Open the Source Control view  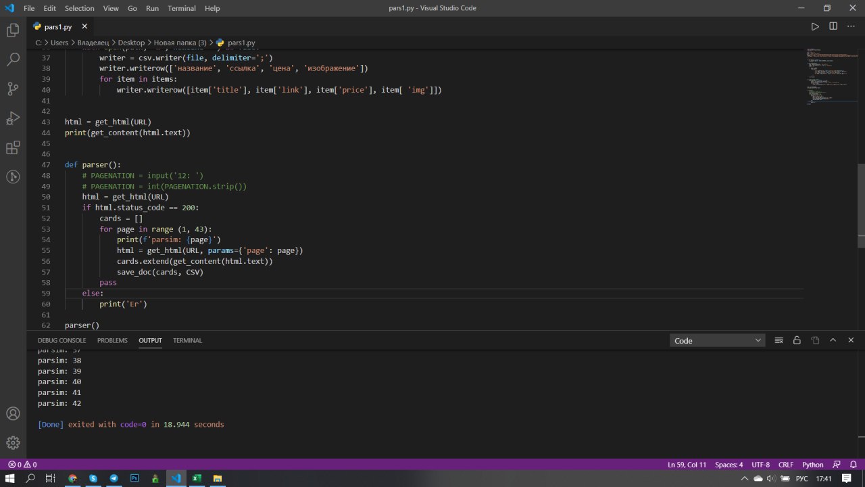[x=13, y=89]
